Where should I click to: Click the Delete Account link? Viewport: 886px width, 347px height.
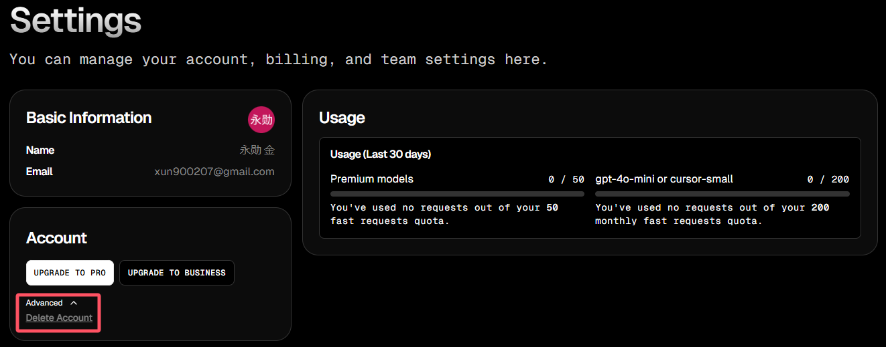coord(59,318)
